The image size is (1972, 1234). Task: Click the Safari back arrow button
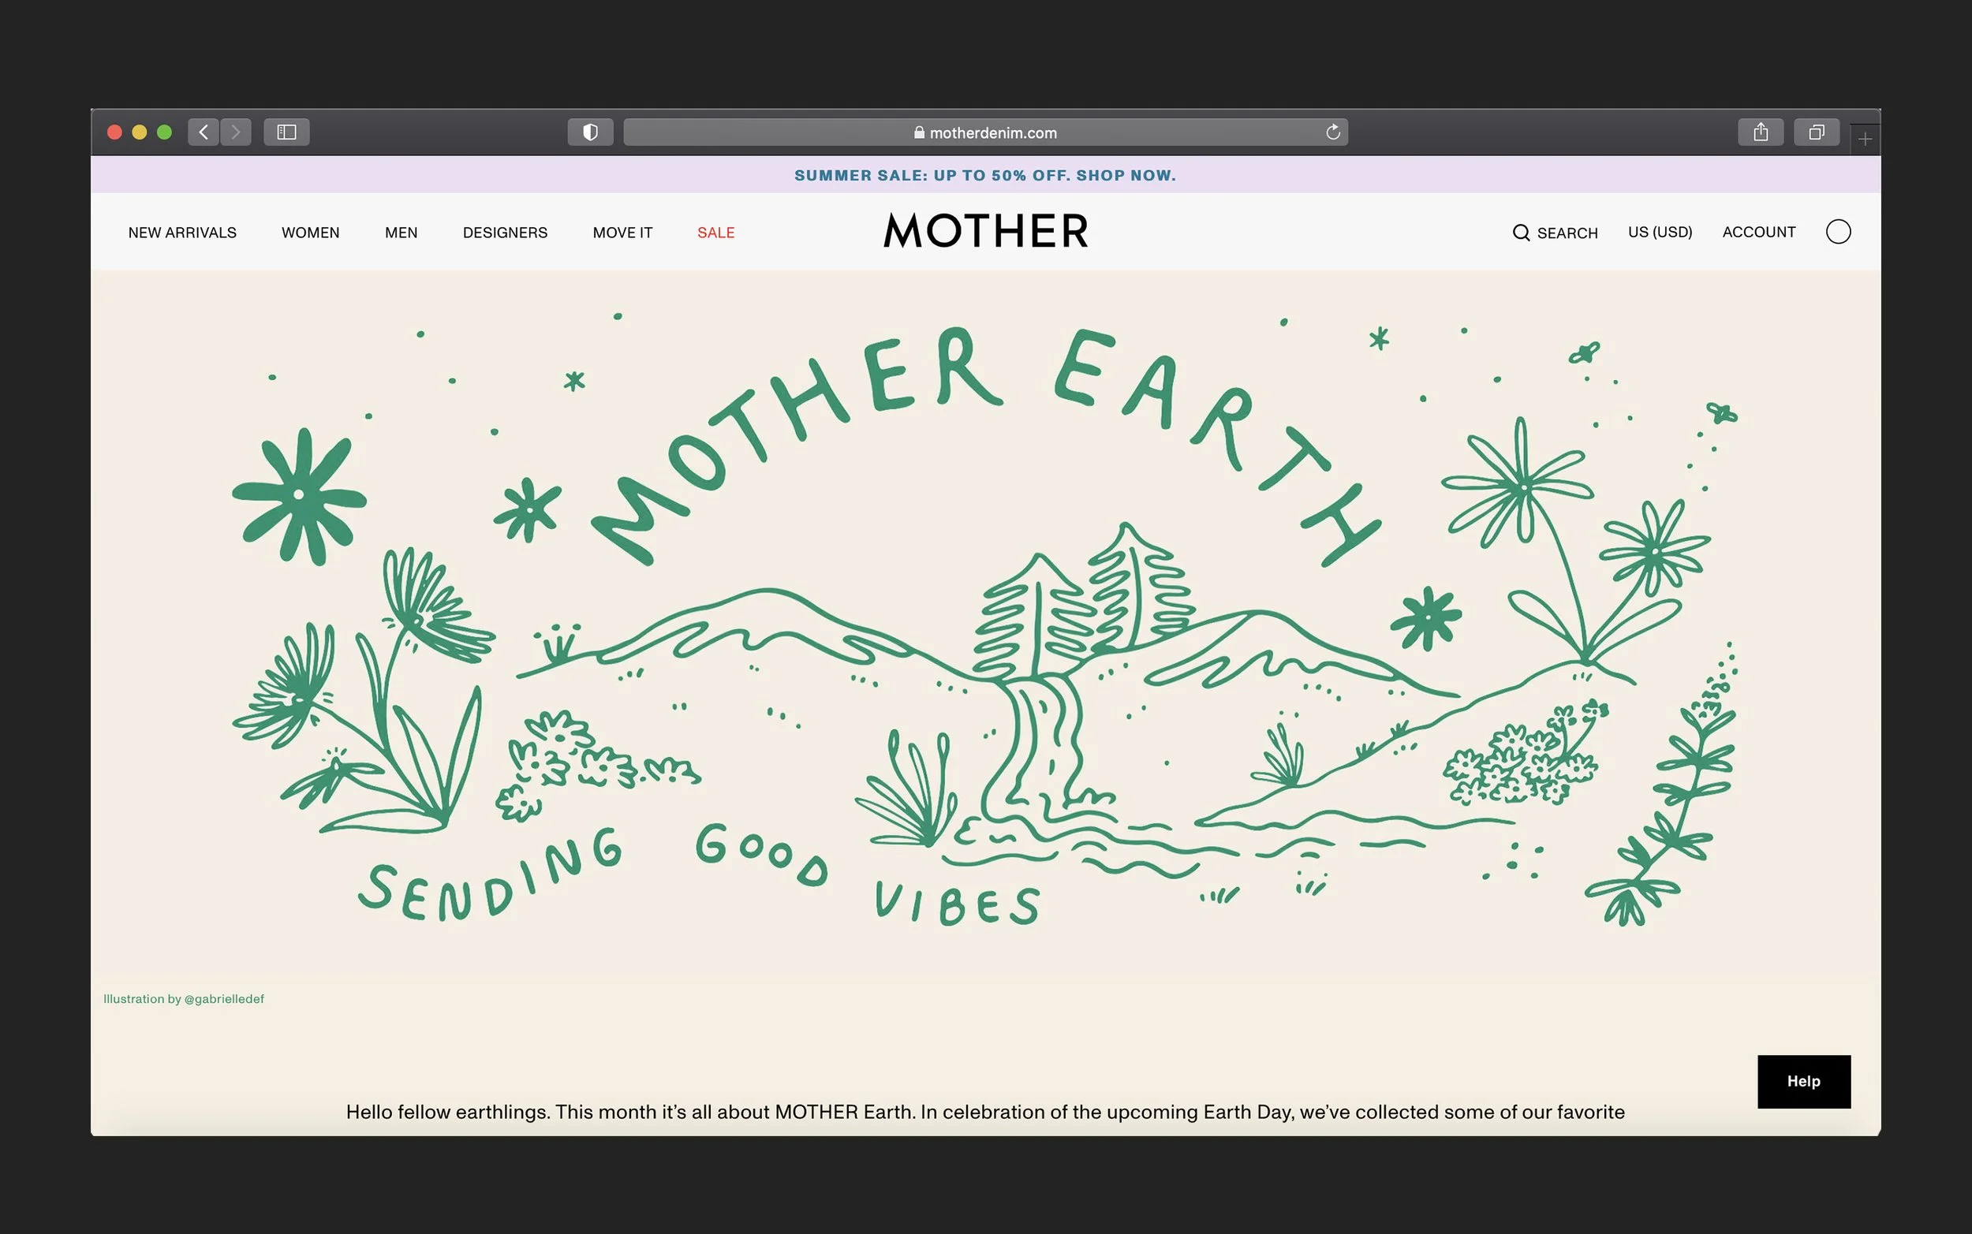click(204, 132)
